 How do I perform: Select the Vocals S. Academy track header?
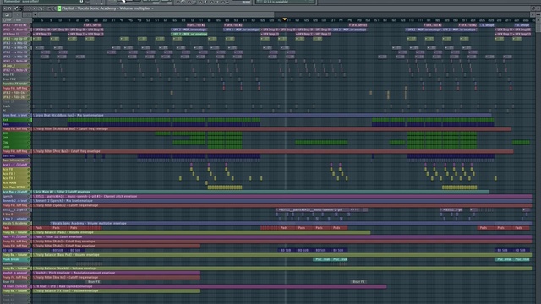tap(15, 223)
